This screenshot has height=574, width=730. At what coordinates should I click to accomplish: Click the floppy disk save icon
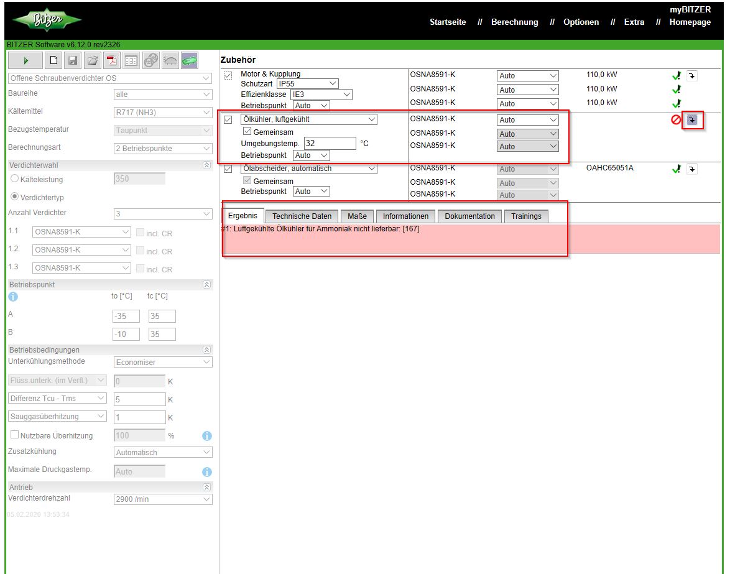point(73,60)
